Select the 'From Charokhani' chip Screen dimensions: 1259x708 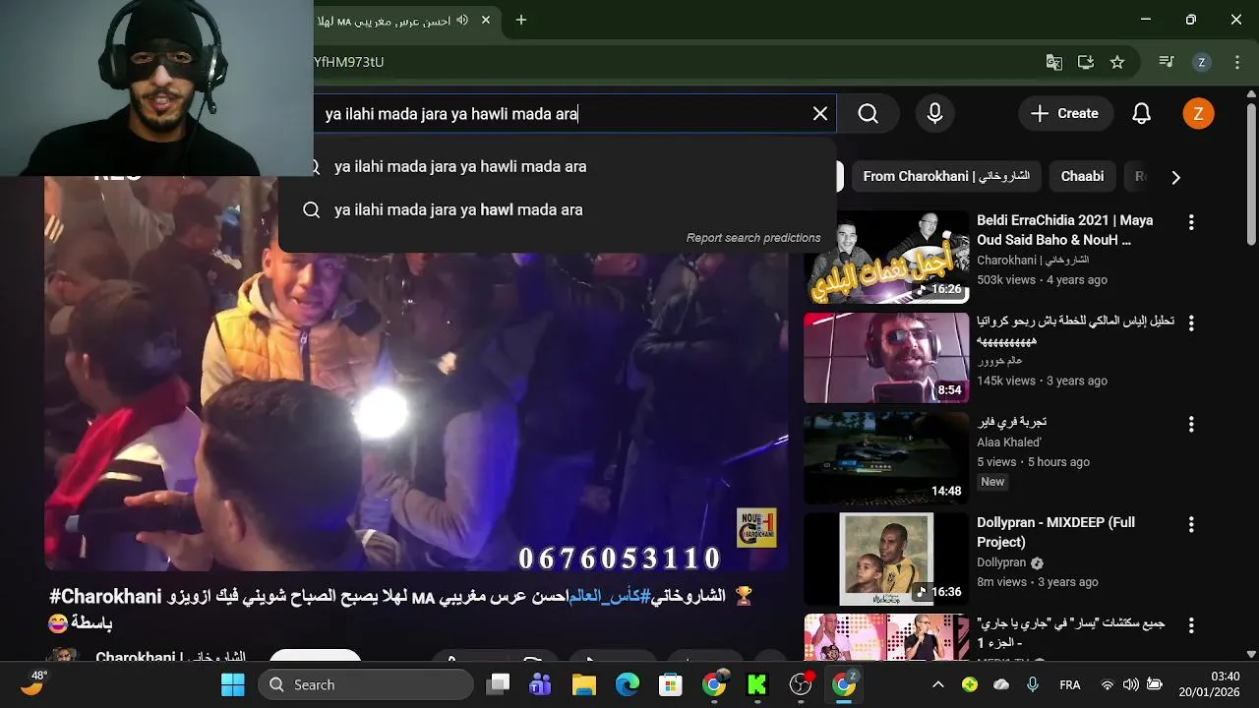946,177
